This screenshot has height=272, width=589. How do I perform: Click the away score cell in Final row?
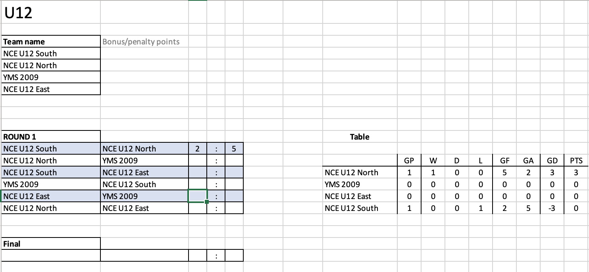click(x=234, y=256)
